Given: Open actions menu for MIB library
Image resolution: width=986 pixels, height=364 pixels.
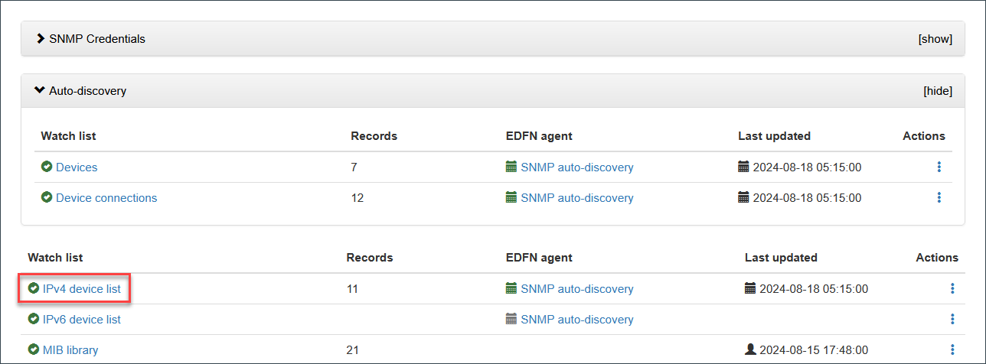Looking at the screenshot, I should [x=952, y=350].
